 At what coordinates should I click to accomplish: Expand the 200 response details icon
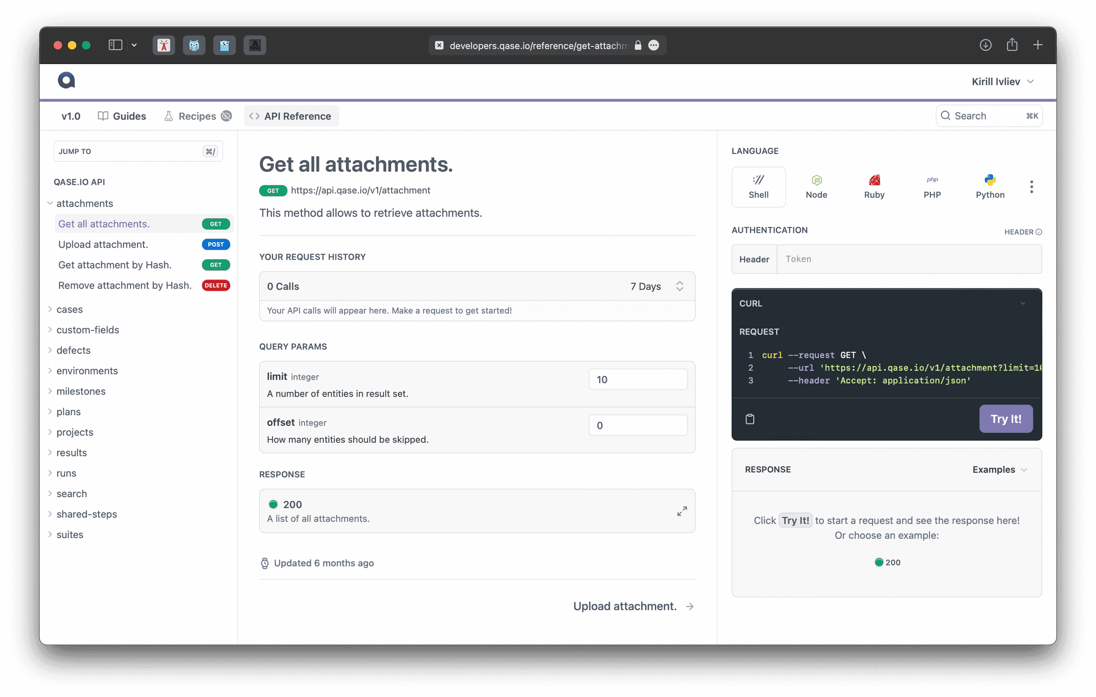(682, 511)
